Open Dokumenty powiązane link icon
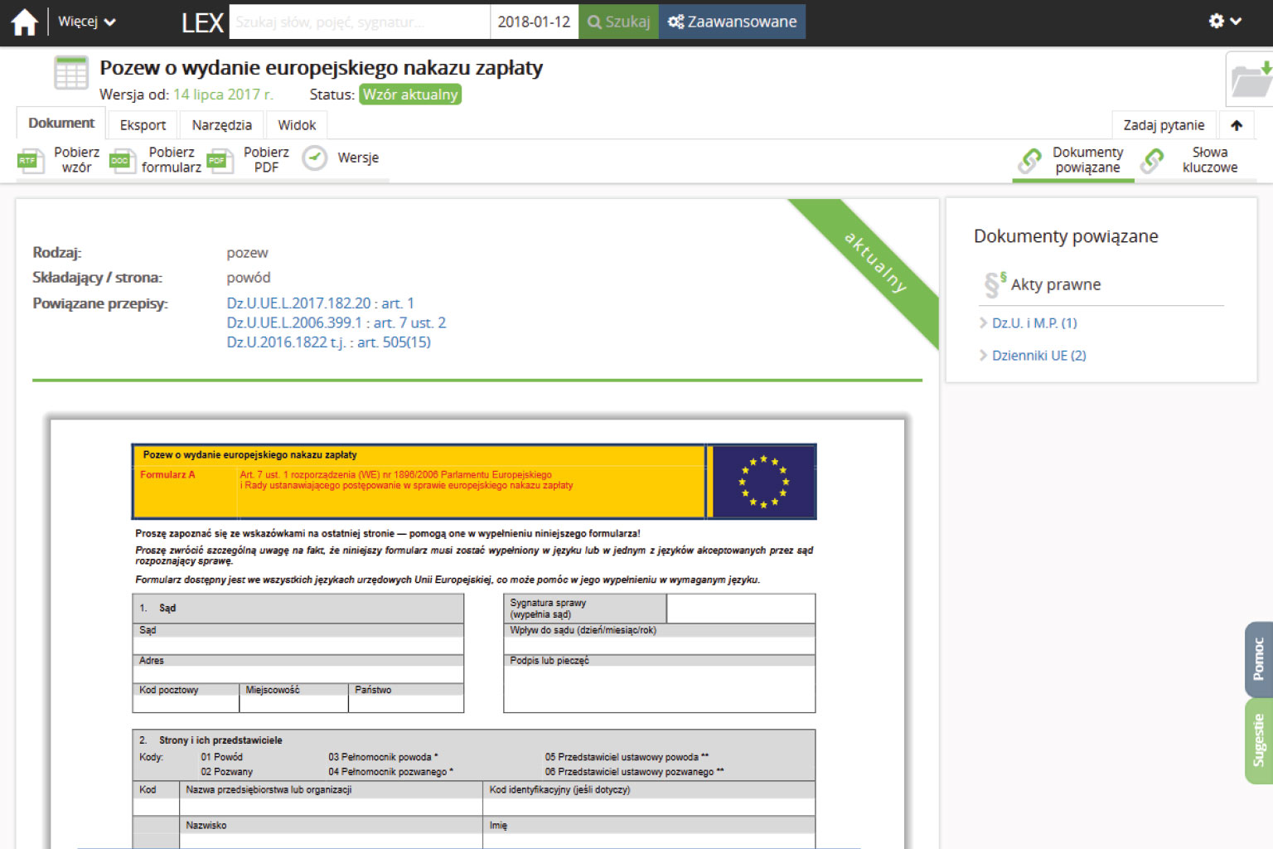1273x849 pixels. coord(1030,160)
